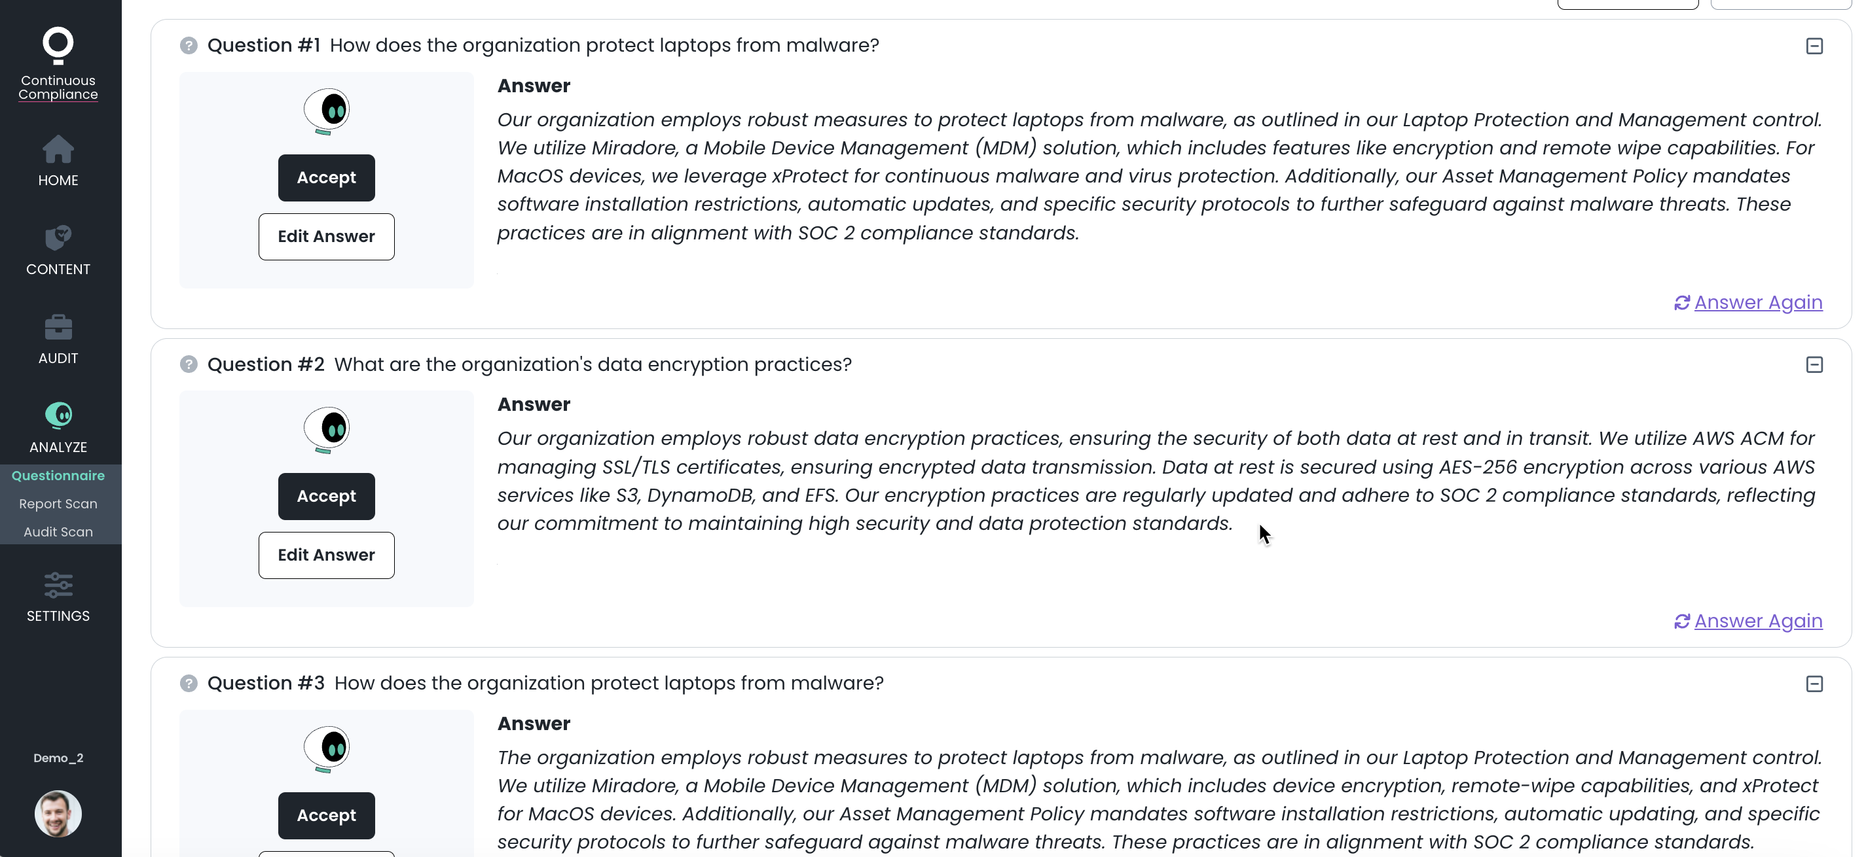The height and width of the screenshot is (857, 1866).
Task: Click help icon beside Question #2
Action: point(189,364)
